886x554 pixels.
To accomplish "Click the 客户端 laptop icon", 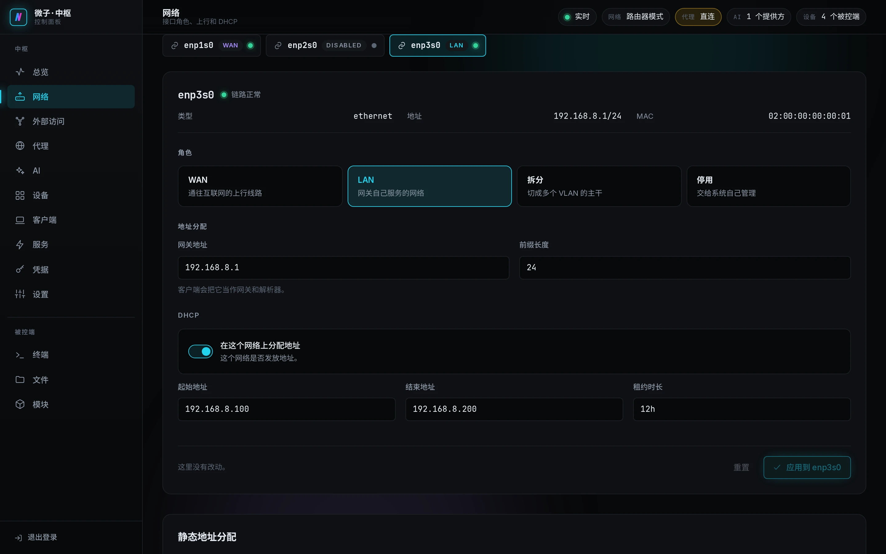I will click(20, 220).
